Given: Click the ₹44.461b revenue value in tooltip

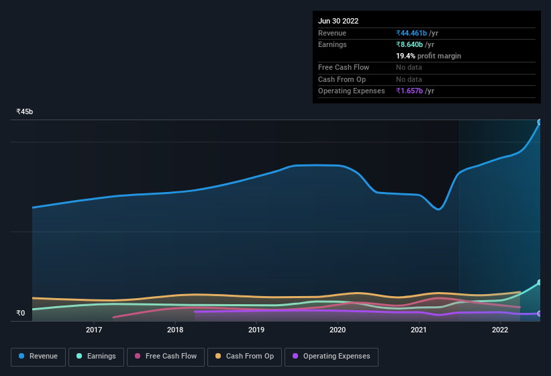Looking at the screenshot, I should [x=411, y=33].
